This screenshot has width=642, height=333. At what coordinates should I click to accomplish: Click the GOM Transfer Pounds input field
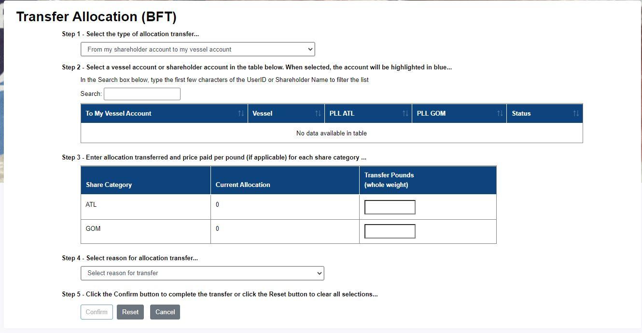click(x=390, y=231)
